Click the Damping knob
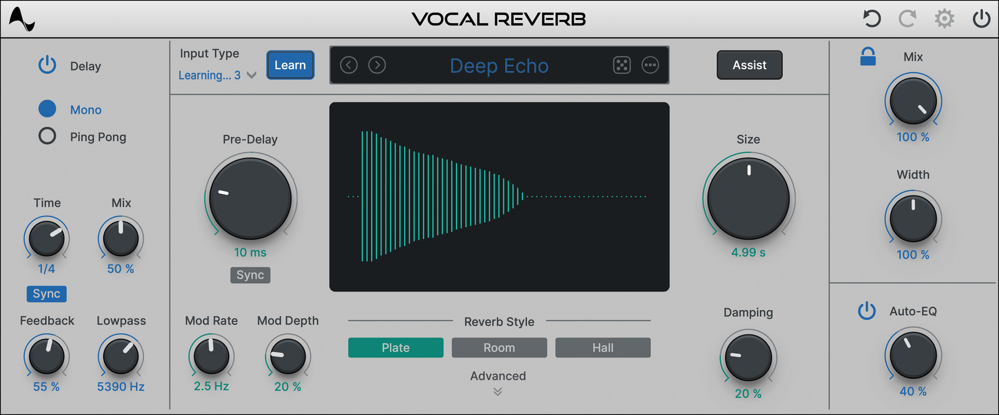 749,358
